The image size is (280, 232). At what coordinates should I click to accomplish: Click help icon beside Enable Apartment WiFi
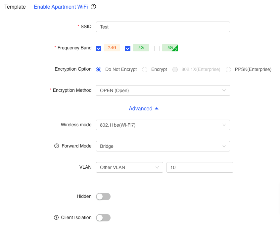pos(93,7)
